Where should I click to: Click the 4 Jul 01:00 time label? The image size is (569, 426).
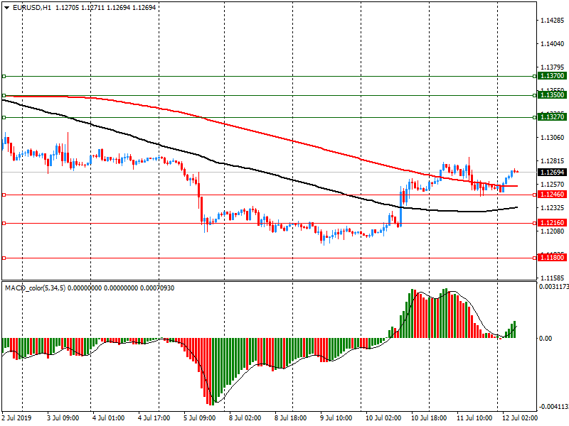pos(109,417)
